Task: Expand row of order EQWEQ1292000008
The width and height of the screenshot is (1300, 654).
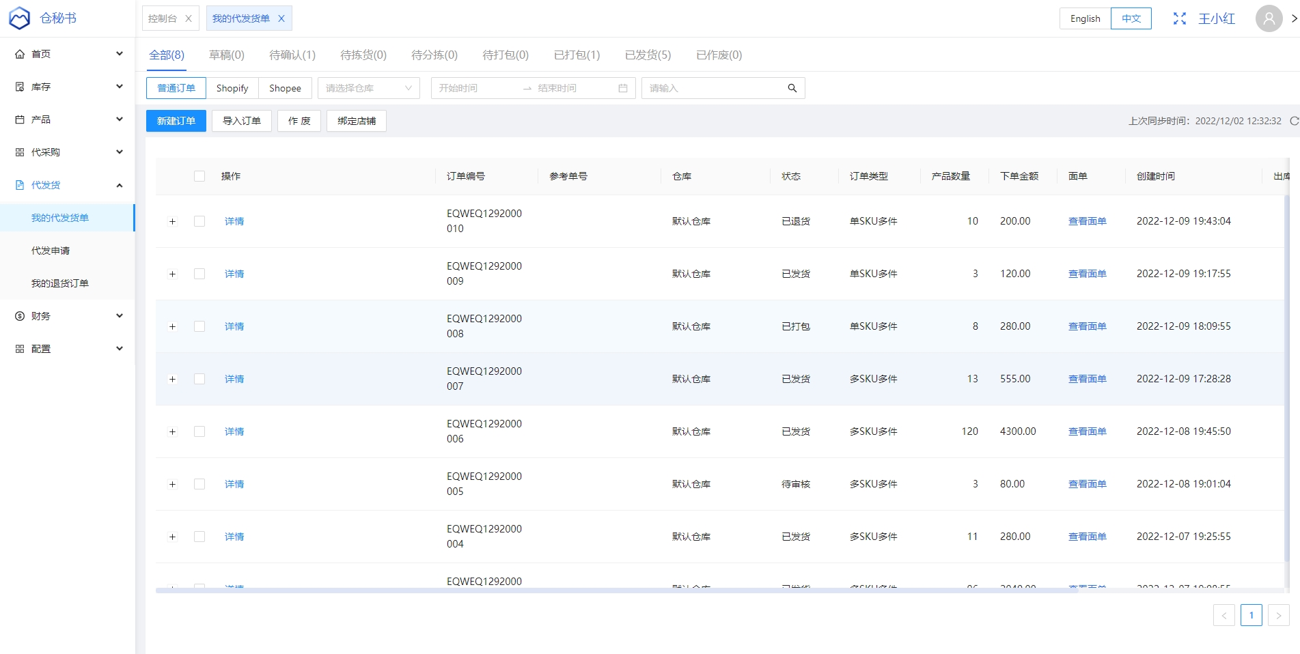Action: [x=172, y=326]
